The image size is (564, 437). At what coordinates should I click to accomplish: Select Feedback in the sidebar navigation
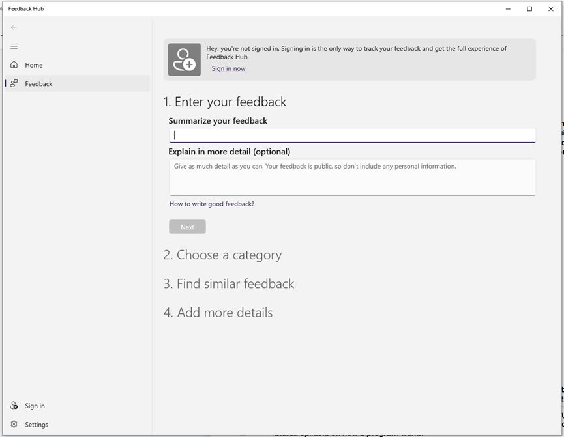pyautogui.click(x=38, y=84)
